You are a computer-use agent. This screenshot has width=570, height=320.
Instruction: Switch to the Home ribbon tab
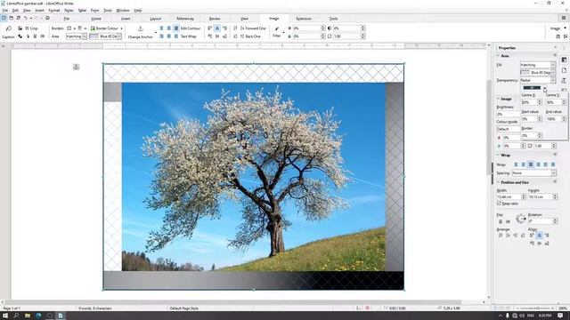click(x=96, y=19)
